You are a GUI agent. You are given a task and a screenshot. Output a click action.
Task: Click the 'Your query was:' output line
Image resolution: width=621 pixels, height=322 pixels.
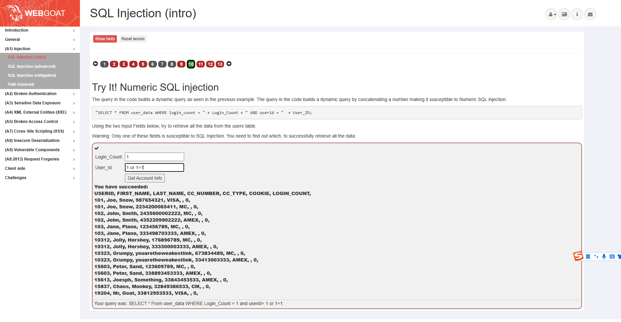click(188, 303)
